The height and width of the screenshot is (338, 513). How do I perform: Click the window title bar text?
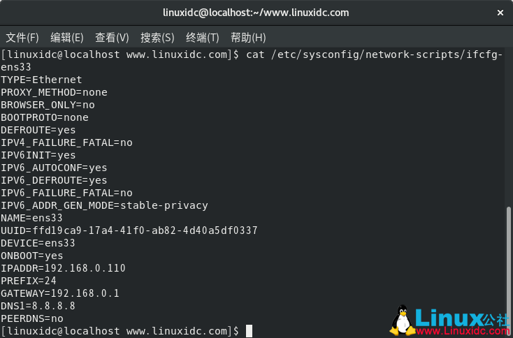256,13
